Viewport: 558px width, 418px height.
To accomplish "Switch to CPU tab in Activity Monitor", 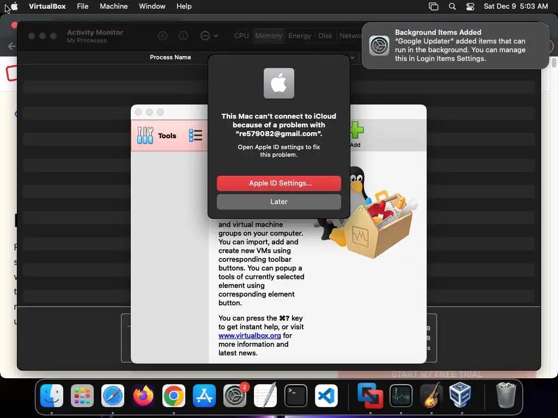I will (x=241, y=35).
